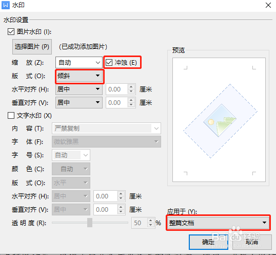Open picture 垂直对齐 居中 dropdown
Screen dimensions: 276x255
tap(79, 103)
